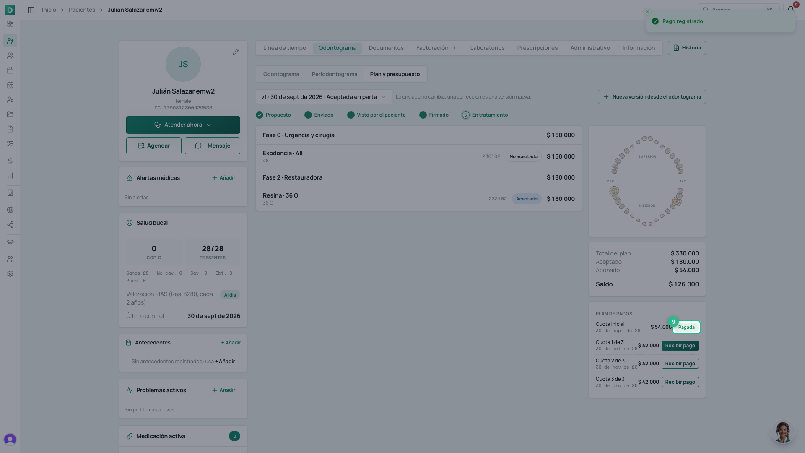Click the pencil edit icon on patient card
Screen dimensions: 805x453
(x=236, y=52)
